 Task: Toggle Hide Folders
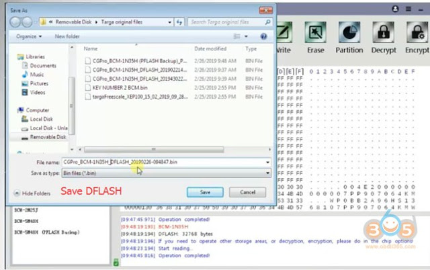(x=32, y=193)
